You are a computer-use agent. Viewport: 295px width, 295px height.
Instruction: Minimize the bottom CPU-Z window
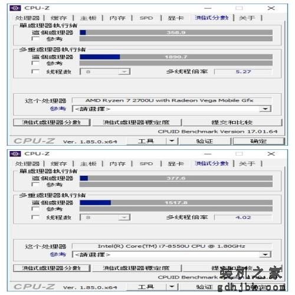click(208, 154)
